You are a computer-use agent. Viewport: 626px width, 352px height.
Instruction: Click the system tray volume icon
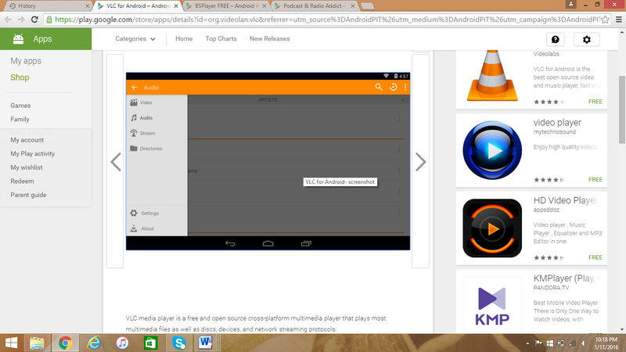(x=584, y=343)
